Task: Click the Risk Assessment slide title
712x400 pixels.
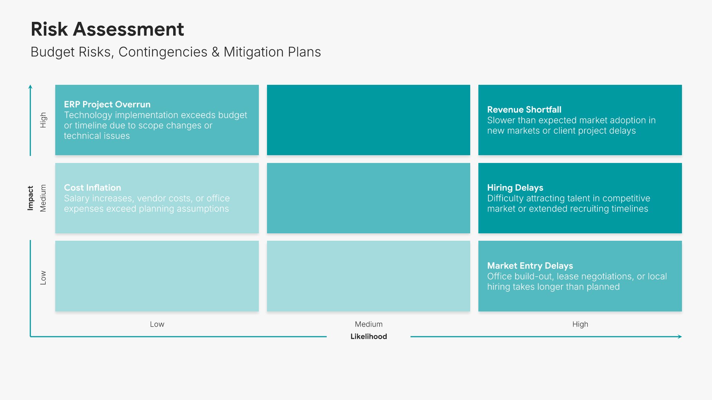Action: (x=107, y=29)
